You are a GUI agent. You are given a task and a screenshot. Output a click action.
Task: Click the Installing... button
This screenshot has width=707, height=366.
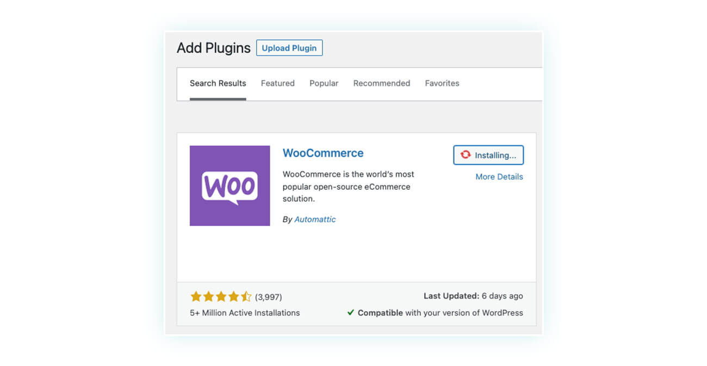[488, 155]
